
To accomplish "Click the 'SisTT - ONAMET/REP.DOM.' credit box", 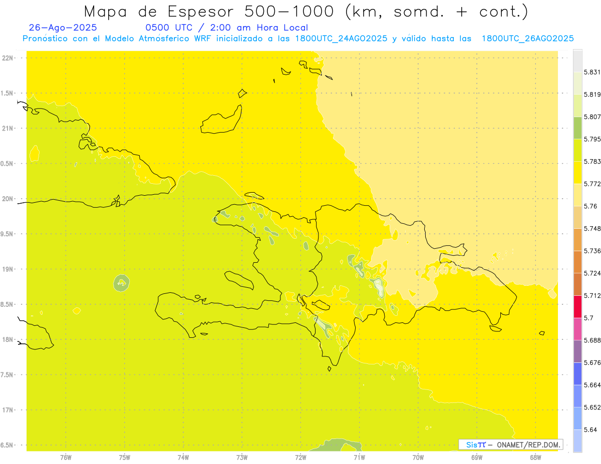I will click(511, 444).
